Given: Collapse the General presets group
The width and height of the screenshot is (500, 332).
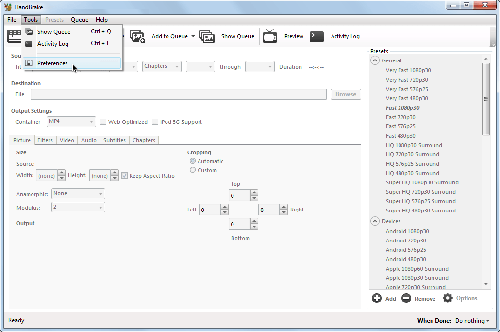Looking at the screenshot, I should (x=375, y=60).
